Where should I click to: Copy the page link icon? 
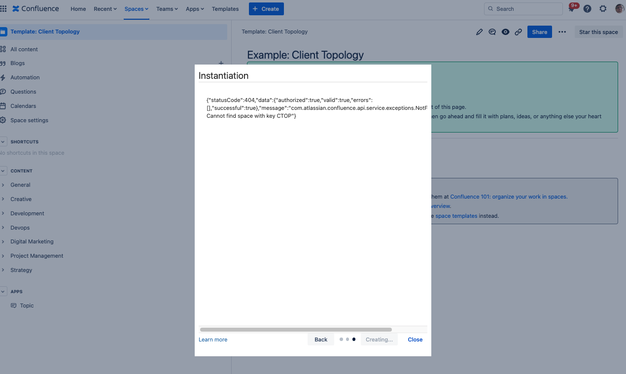coord(518,32)
